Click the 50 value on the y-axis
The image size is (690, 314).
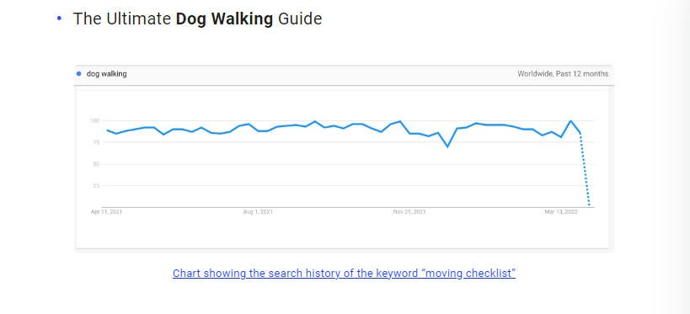point(96,164)
